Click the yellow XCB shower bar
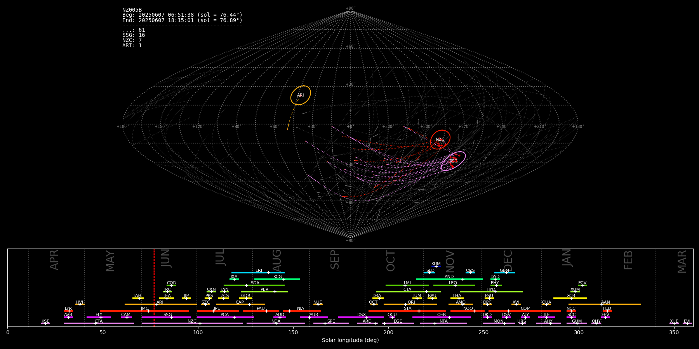 570,298
